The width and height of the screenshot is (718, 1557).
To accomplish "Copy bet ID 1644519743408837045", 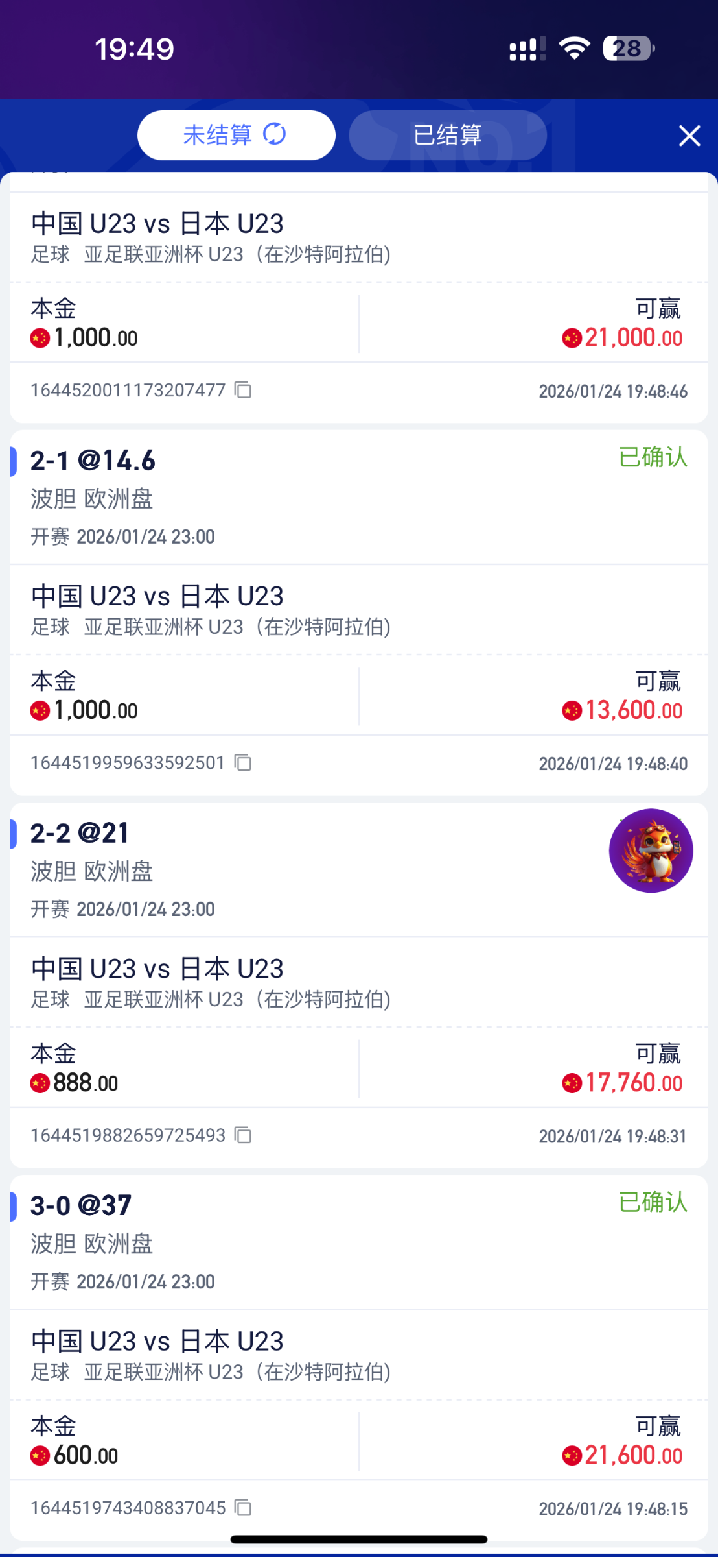I will pyautogui.click(x=243, y=1507).
